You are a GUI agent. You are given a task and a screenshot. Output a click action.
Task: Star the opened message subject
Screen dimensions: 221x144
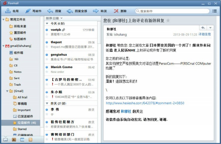click(x=168, y=21)
